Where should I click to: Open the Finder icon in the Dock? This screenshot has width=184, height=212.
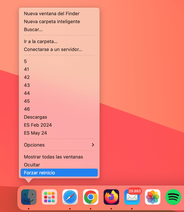click(29, 197)
